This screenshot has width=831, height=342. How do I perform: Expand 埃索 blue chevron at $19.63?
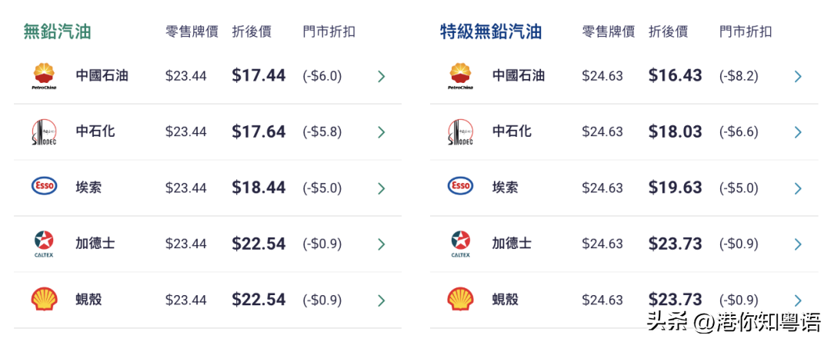(798, 188)
